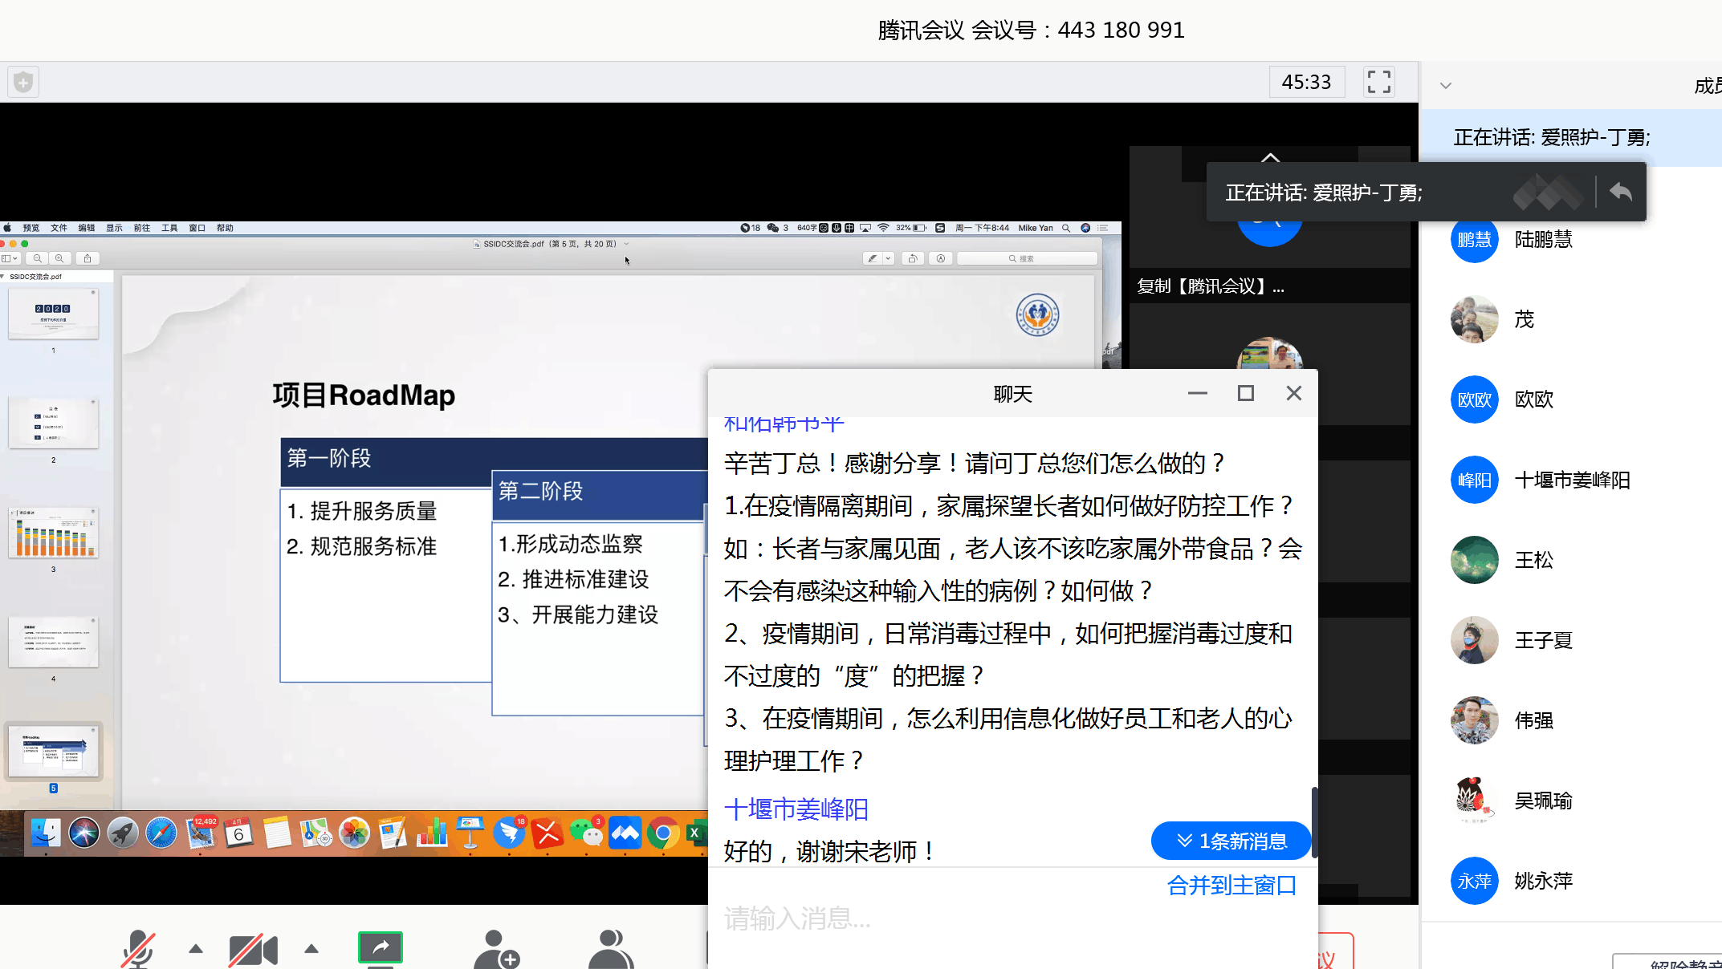Click 复制【腾讯会议】 caption on video tile
The image size is (1722, 969).
click(1211, 286)
